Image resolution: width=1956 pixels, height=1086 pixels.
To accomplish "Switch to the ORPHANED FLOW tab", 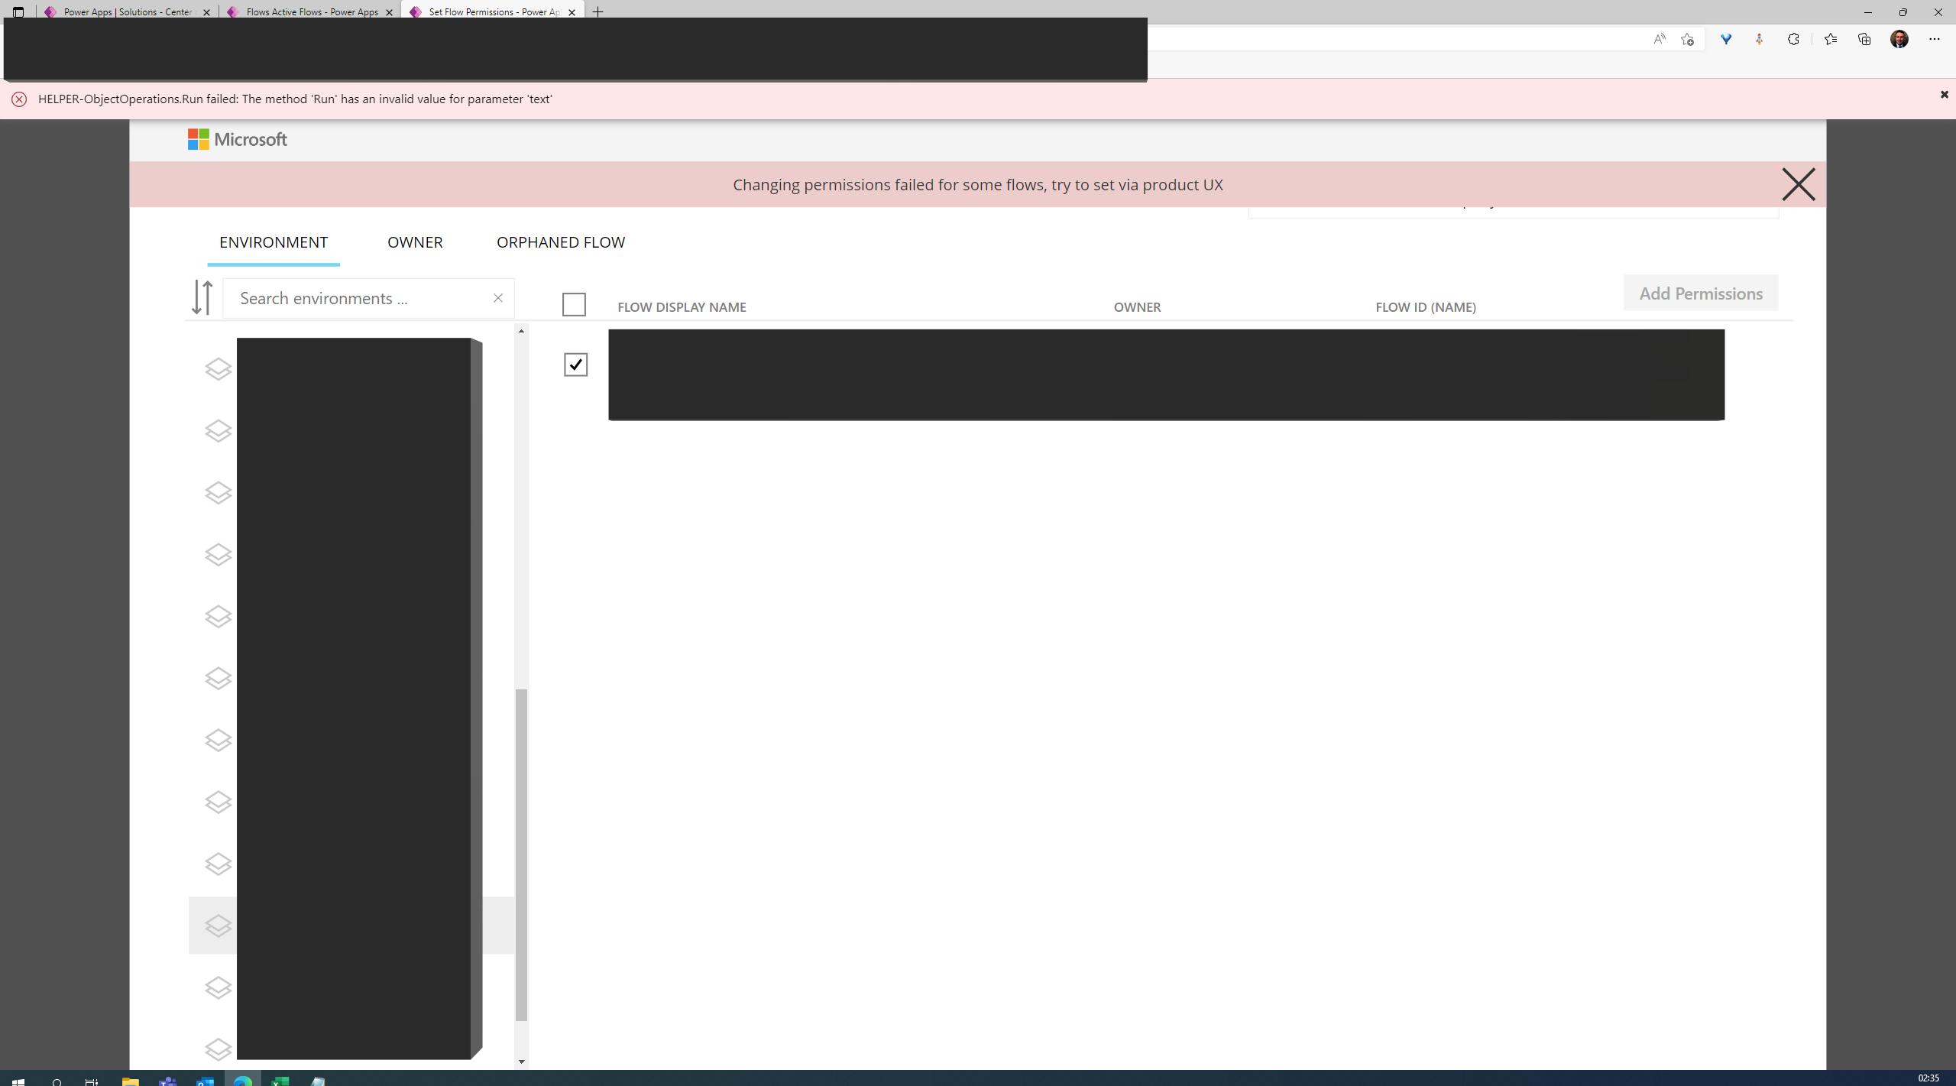I will (560, 242).
